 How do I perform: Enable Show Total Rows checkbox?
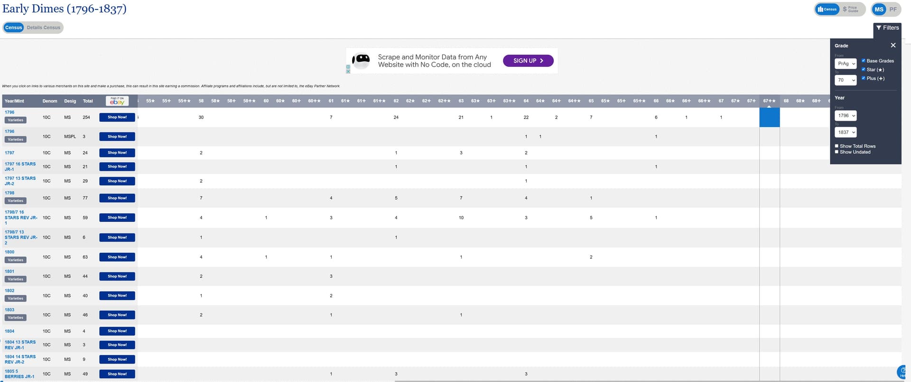(x=837, y=146)
